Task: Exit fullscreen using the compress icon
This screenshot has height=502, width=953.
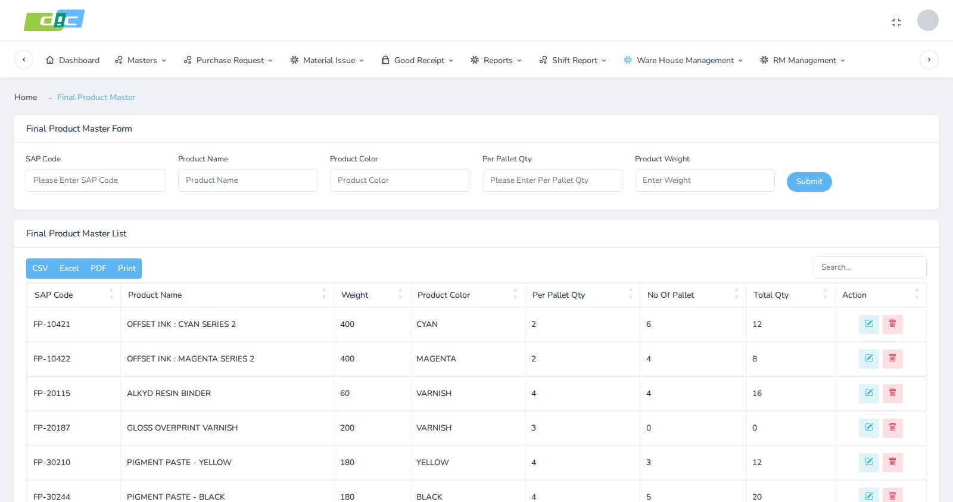Action: click(x=896, y=22)
